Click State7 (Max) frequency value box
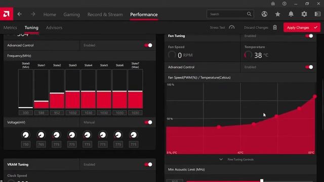This screenshot has height=182, width=324. coord(135,113)
